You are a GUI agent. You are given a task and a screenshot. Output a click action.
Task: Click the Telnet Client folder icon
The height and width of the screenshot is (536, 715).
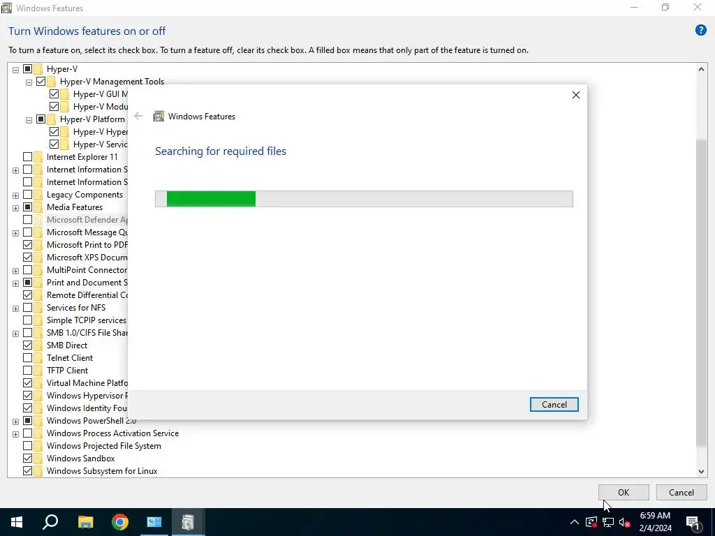(38, 358)
